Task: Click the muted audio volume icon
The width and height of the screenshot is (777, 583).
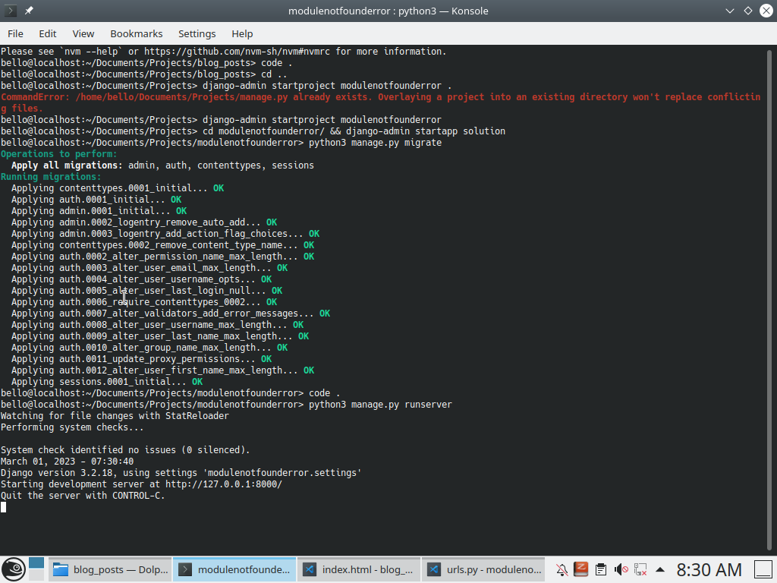Action: pos(621,569)
